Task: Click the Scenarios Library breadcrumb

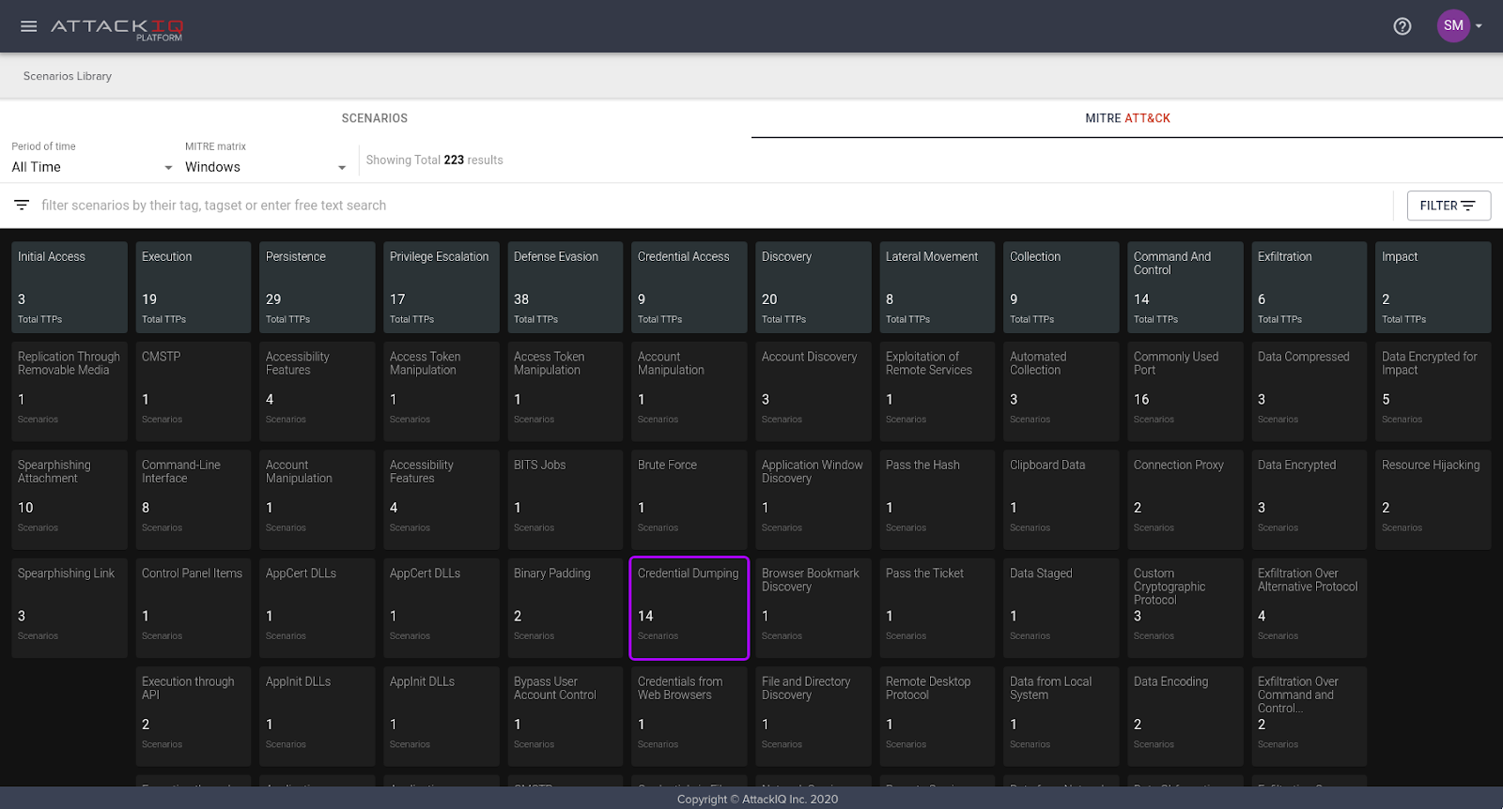Action: [x=68, y=76]
